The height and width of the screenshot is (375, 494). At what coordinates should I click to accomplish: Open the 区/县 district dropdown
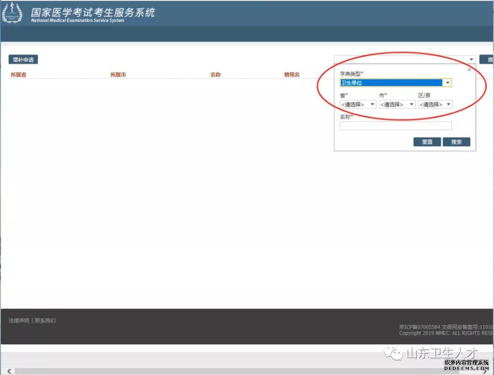[435, 104]
